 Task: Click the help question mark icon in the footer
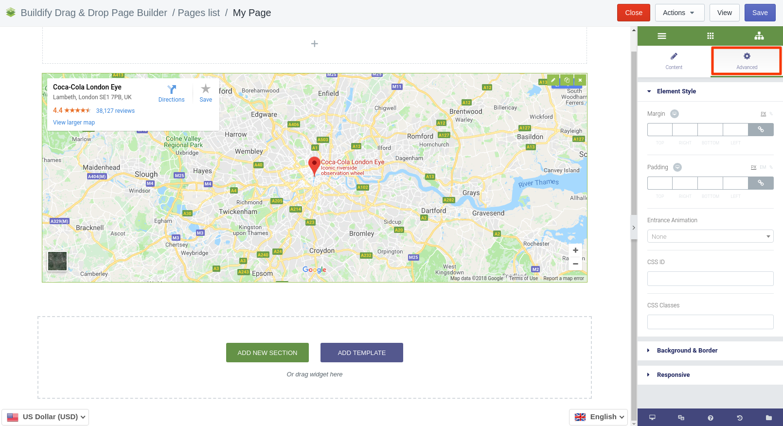711,418
